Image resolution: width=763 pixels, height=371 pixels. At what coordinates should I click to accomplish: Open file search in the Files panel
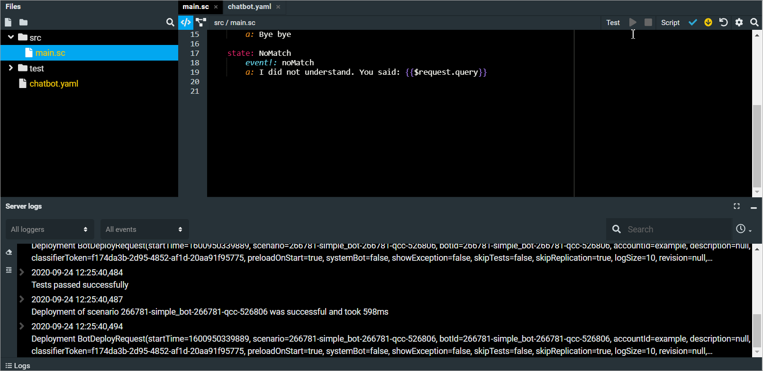170,22
